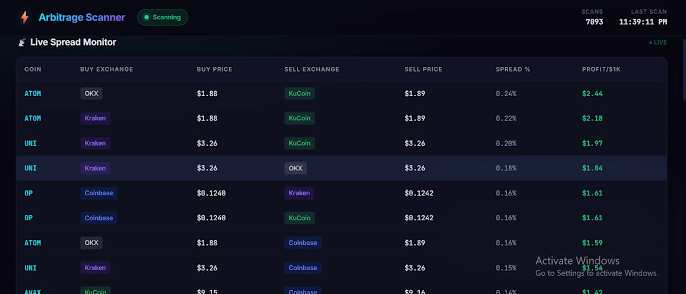Viewport: 686px width, 294px height.
Task: Click the COIN column header
Action: pyautogui.click(x=33, y=69)
